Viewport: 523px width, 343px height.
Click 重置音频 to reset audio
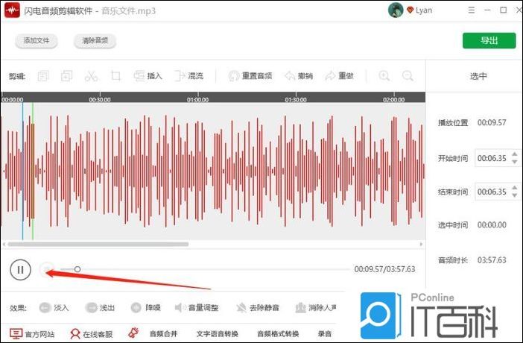[x=250, y=76]
